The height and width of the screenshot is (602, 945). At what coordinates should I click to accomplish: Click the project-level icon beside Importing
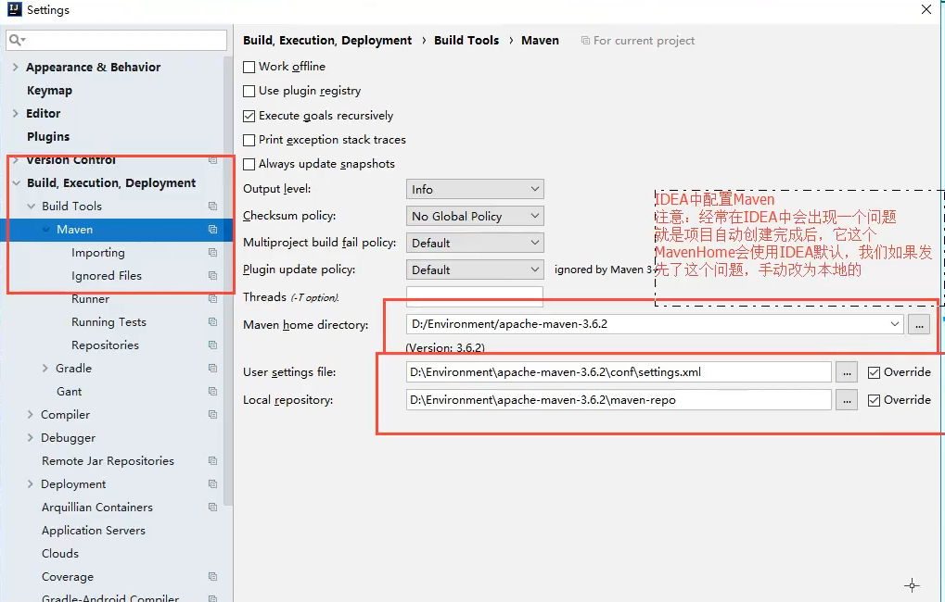coord(212,252)
